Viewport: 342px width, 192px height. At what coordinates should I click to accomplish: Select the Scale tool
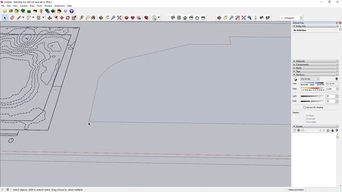[74, 18]
